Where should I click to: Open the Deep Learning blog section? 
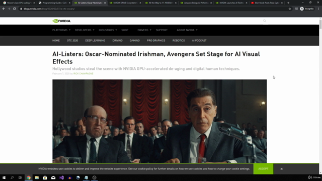95,41
